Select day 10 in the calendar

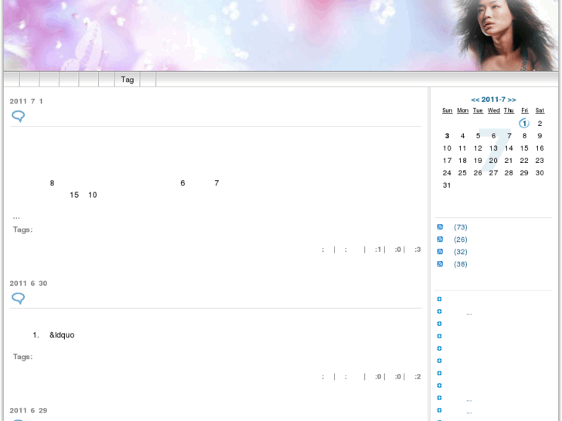click(x=447, y=148)
